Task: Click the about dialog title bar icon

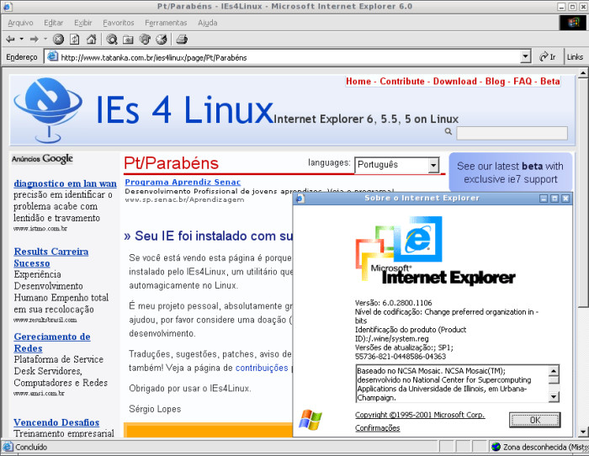Action: (300, 199)
